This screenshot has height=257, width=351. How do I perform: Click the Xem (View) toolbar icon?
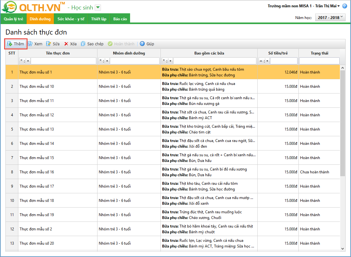click(x=30, y=44)
